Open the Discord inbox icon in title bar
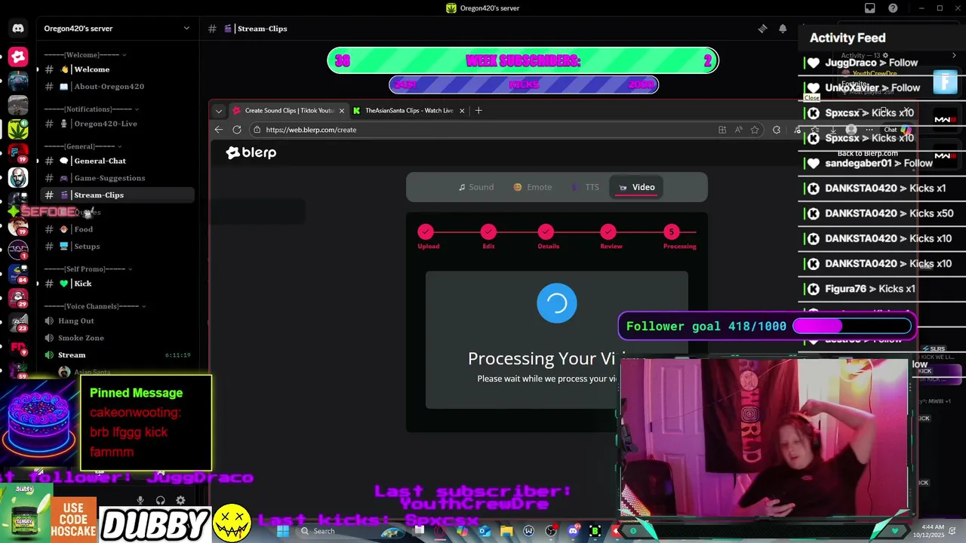 (x=870, y=8)
